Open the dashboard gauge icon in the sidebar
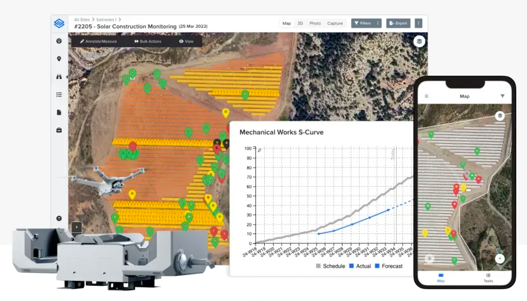 (59, 41)
